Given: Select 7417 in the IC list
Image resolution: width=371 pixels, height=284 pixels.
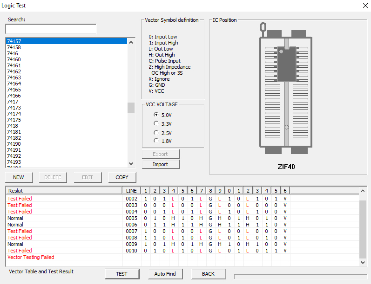Looking at the screenshot, I should [67, 102].
